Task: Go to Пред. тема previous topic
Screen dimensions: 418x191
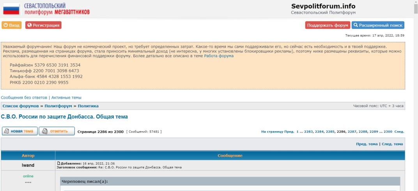Action: [367, 144]
